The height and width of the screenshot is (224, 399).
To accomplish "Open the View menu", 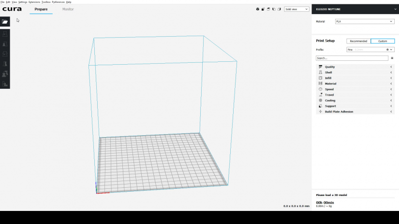I will [14, 2].
